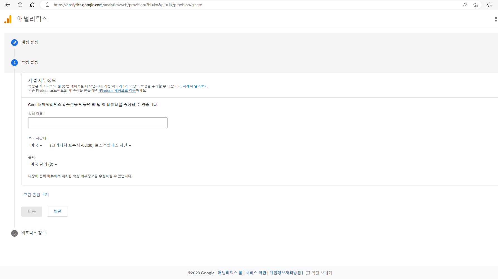Open the 미국 달러 ($) currency dropdown
Viewport: 498px width, 279px height.
point(44,164)
